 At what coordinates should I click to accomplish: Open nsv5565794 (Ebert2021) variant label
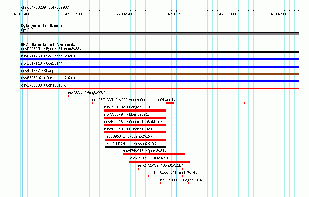pyautogui.click(x=127, y=114)
